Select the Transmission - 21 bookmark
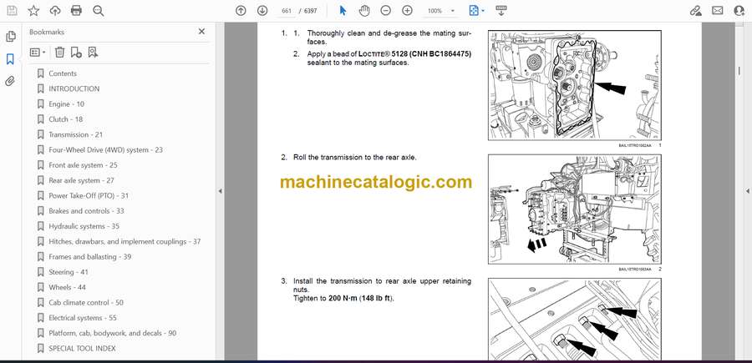This screenshot has height=363, width=752. pos(75,134)
